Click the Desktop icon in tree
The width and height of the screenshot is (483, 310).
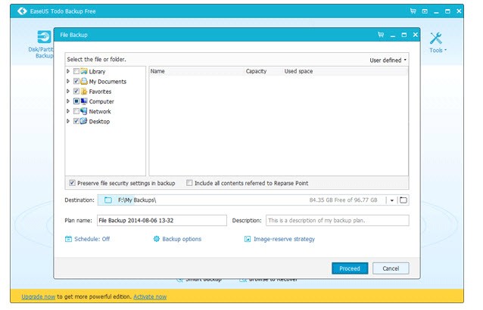[84, 121]
